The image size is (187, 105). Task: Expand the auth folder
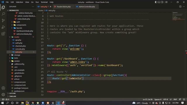pos(18,22)
